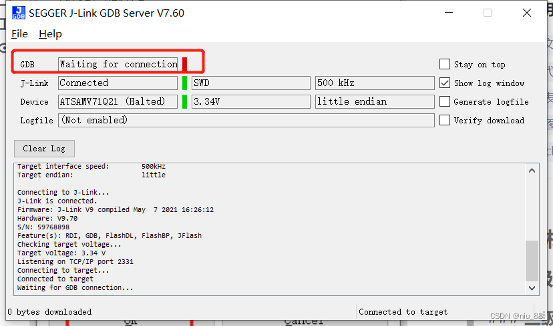Click the log window scrollbar thumb
The height and width of the screenshot is (326, 553).
532,261
